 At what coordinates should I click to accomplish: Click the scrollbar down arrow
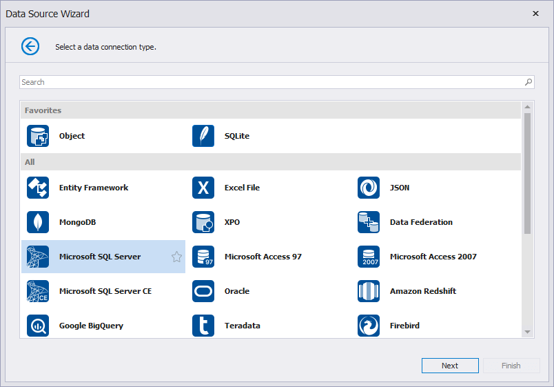point(528,332)
